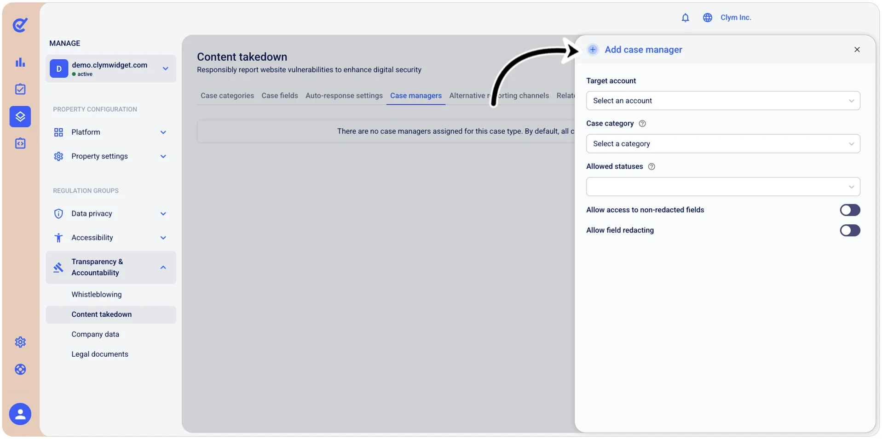Switch to the Case categories tab

point(227,96)
